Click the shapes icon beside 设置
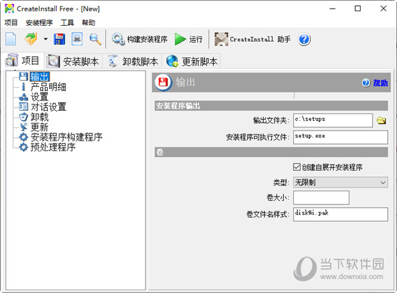This screenshot has width=397, height=293. 24,97
